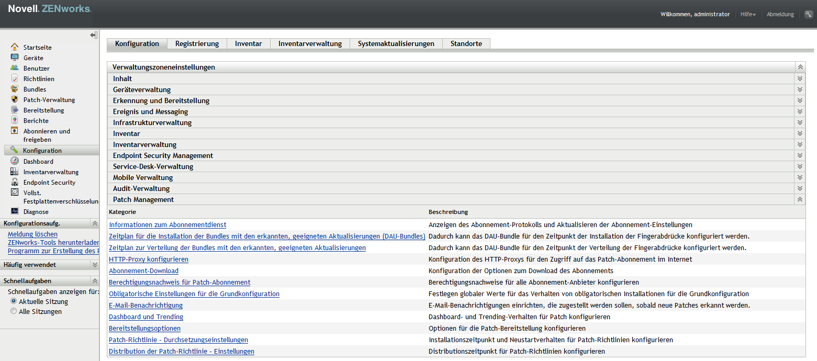Click the wrench icon in top header

coord(809,14)
